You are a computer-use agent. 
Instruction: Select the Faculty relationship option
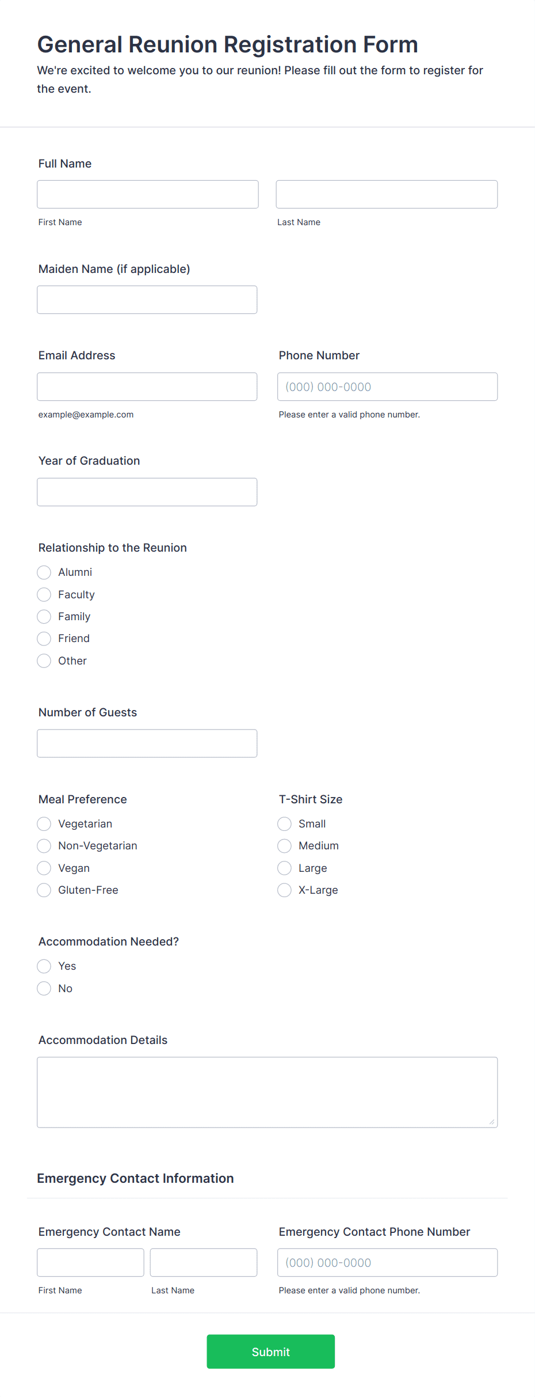[44, 594]
